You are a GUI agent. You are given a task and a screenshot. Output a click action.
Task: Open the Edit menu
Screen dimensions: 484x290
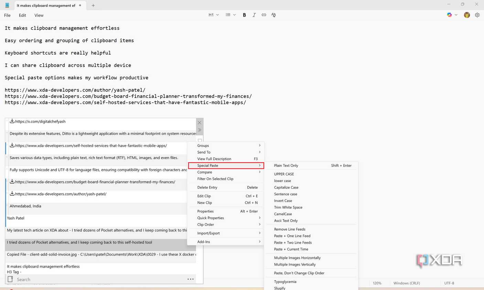(x=22, y=15)
